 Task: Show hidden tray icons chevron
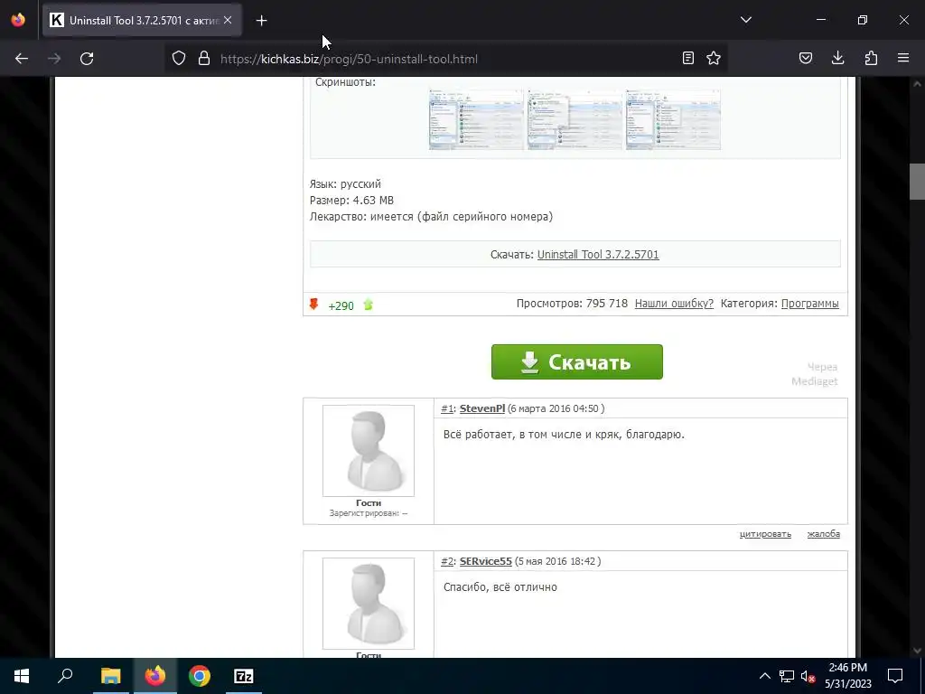point(764,676)
